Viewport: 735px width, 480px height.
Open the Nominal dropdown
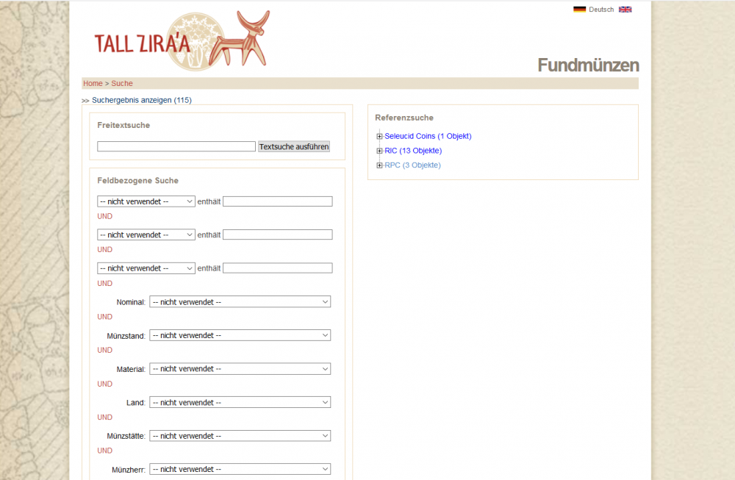click(x=240, y=302)
